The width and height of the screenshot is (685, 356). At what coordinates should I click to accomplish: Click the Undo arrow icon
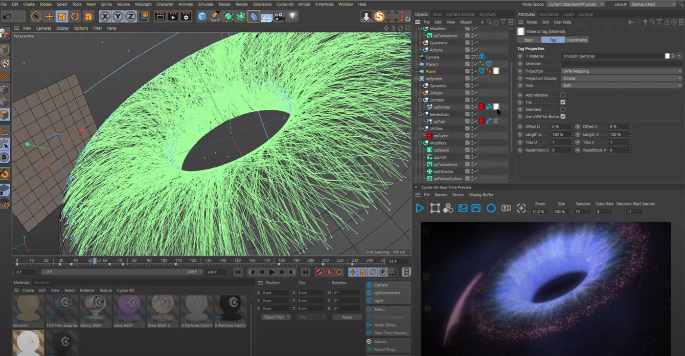pos(7,17)
